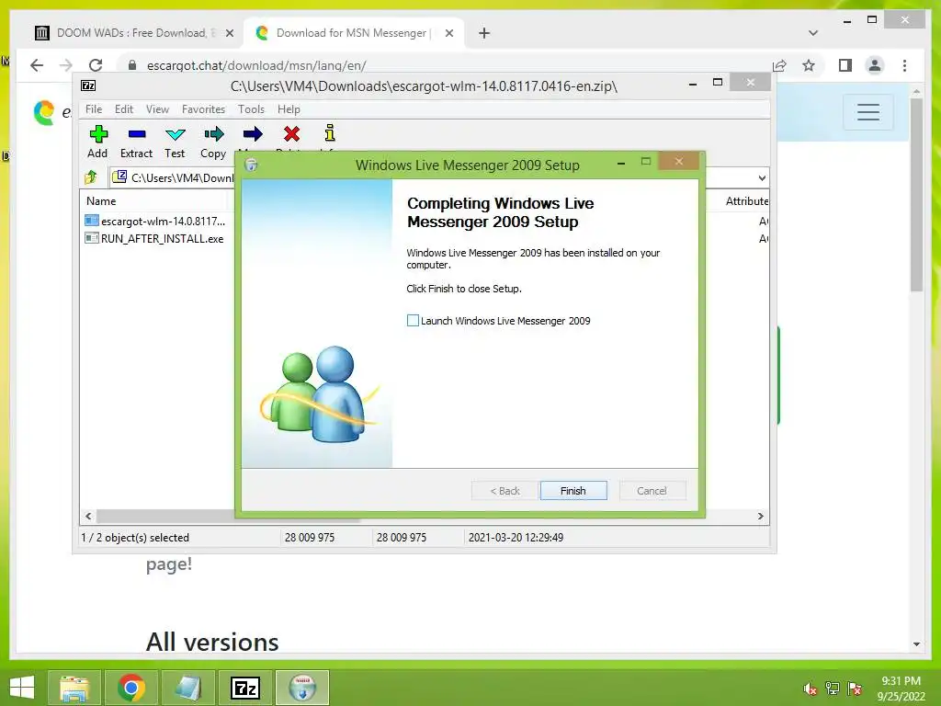Viewport: 941px width, 706px height.
Task: Click the Extract icon in 7-Zip
Action: click(137, 134)
